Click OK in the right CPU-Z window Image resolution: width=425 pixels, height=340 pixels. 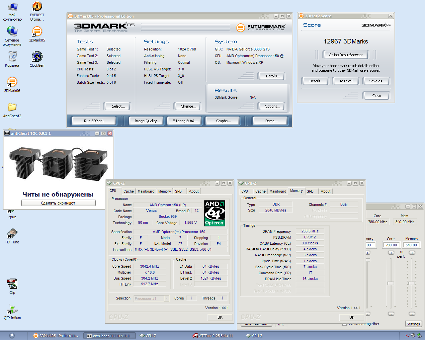(352, 317)
